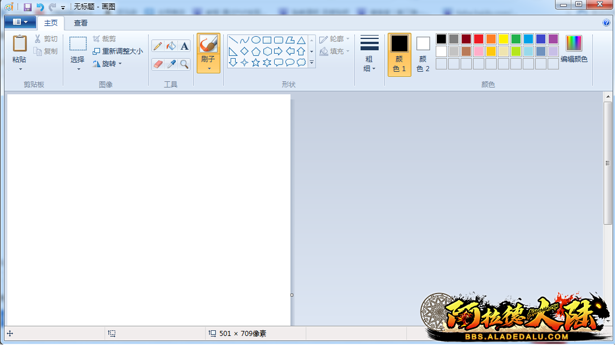Select the Magnifier tool
Viewport: 616px width, 345px height.
click(x=184, y=64)
